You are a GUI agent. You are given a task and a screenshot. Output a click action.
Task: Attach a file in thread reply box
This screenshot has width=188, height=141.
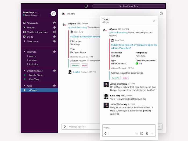tap(147, 133)
